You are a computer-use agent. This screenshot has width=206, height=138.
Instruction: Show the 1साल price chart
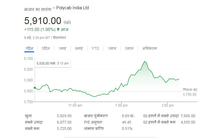[112, 48]
